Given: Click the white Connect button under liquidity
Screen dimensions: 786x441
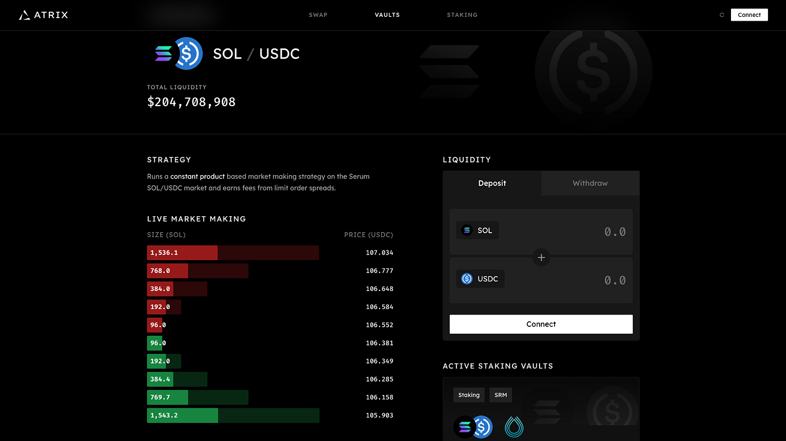Looking at the screenshot, I should (x=541, y=324).
